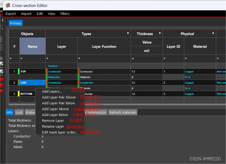226x164 pixels.
Task: Click the Name filter field
Action: click(x=33, y=59)
